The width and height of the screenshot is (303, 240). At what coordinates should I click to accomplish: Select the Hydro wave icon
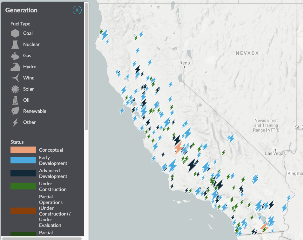[15, 66]
